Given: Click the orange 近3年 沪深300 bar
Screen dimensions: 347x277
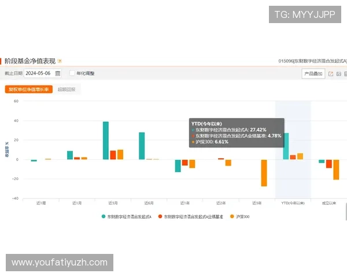Looking at the screenshot, I should click(x=264, y=173).
